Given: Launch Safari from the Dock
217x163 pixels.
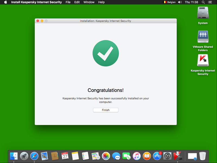Looking at the screenshot, I should pyautogui.click(x=34, y=156).
